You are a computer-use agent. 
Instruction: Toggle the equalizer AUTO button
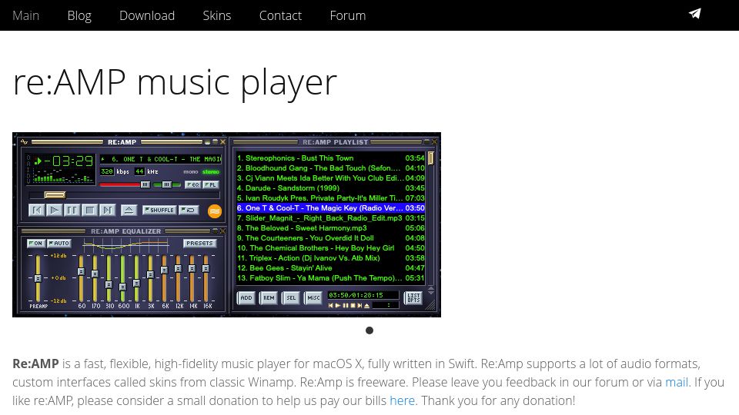[x=59, y=244]
